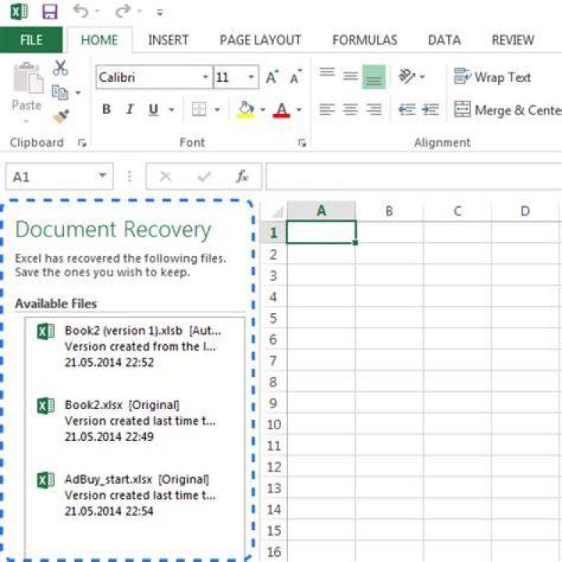Open the Calibri font name dropdown
Viewport: 562px width, 562px height.
205,77
